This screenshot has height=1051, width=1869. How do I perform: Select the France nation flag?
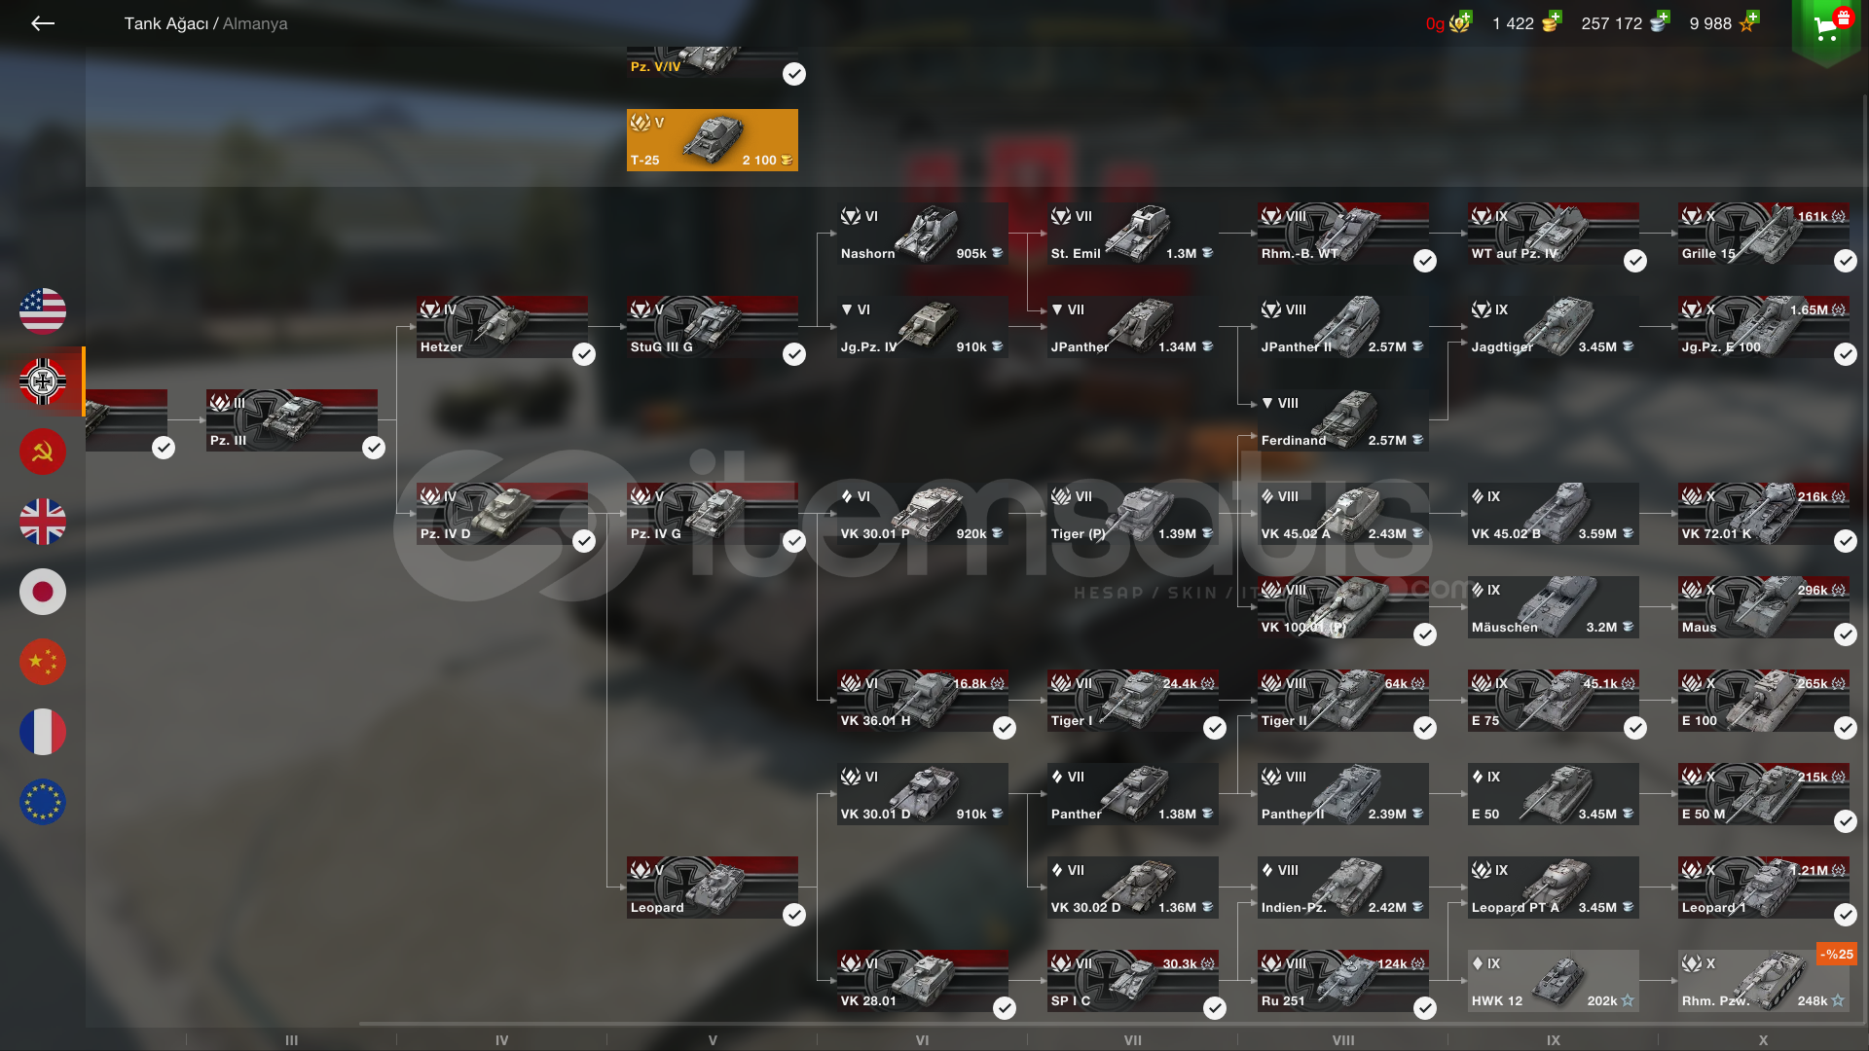point(43,732)
